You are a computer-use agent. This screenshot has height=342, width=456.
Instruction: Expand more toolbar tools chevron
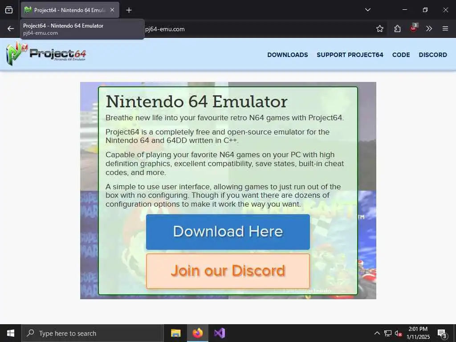(x=429, y=28)
